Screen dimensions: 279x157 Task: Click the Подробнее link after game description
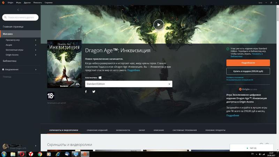134,70
